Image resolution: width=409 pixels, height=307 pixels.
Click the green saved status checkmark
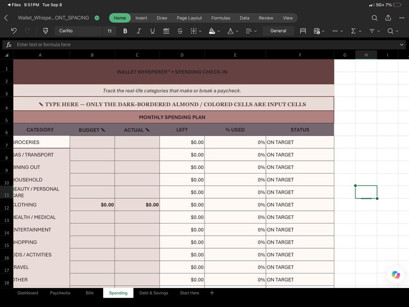pos(97,18)
